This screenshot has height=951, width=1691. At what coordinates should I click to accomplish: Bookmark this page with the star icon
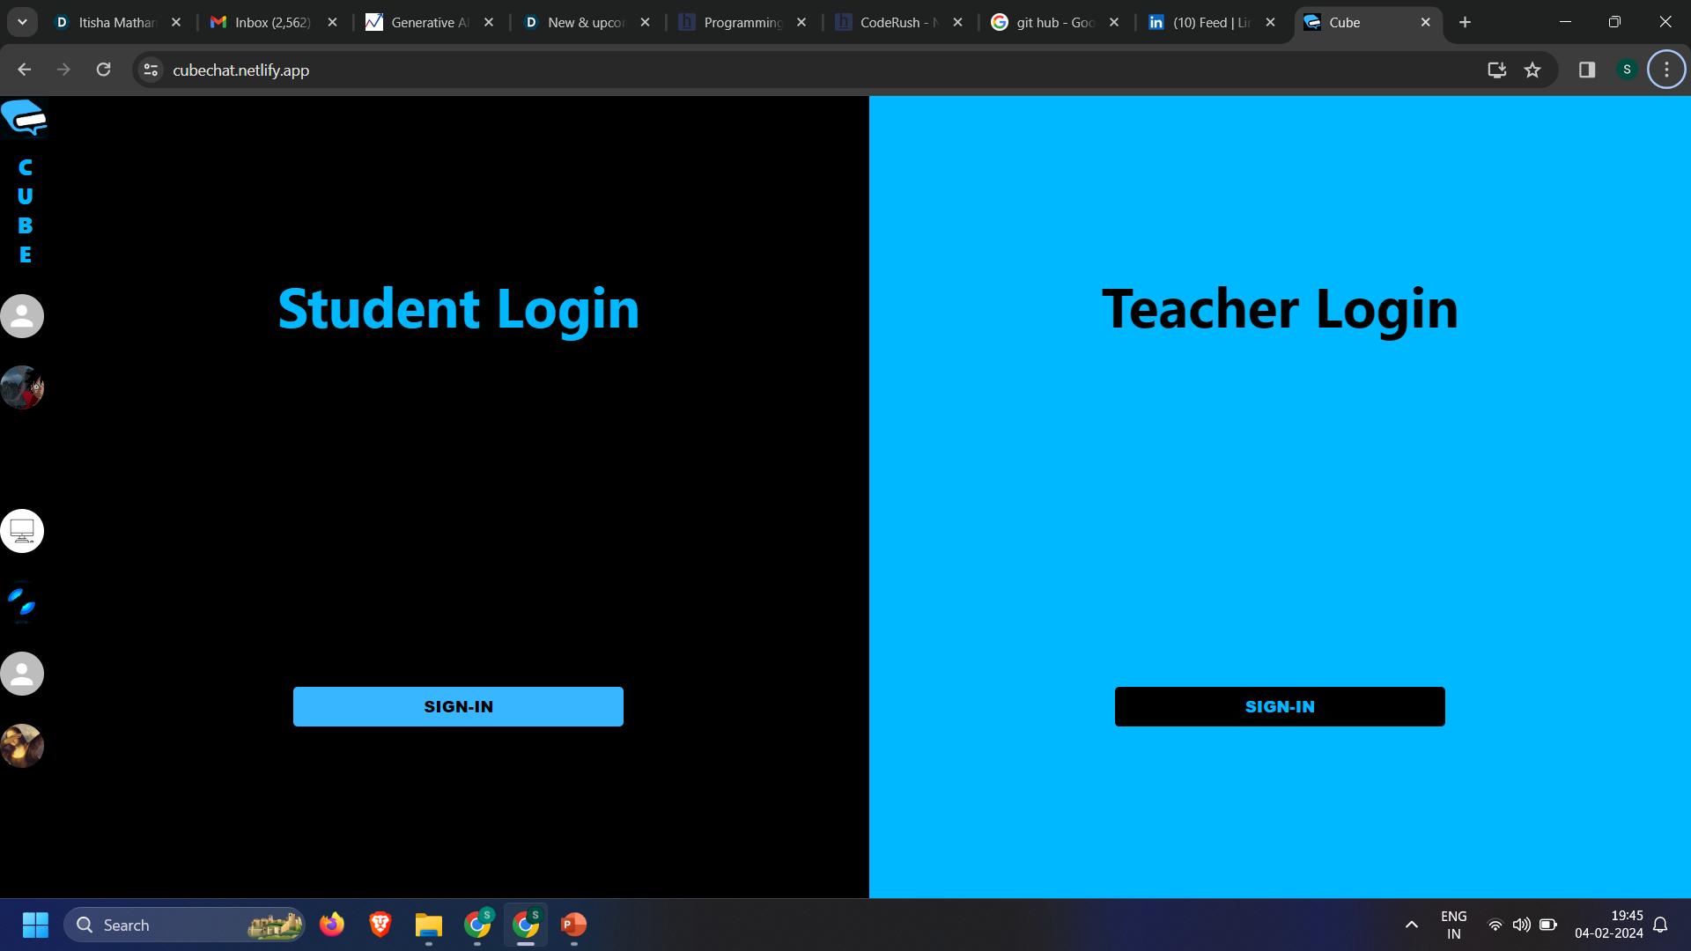1532,70
